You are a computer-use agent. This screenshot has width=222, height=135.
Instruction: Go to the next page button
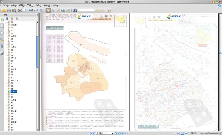pyautogui.click(x=116, y=133)
